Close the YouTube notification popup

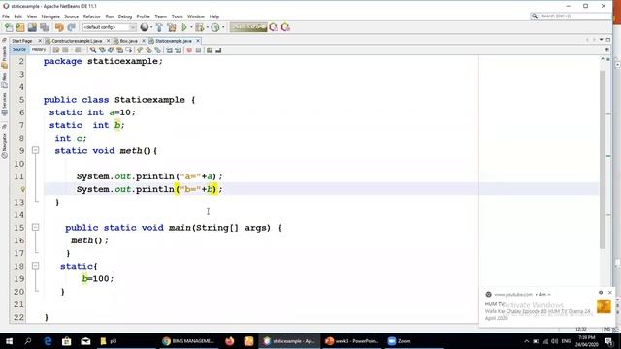[610, 293]
